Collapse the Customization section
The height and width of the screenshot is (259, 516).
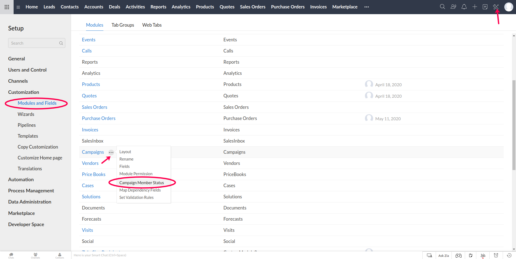[24, 92]
